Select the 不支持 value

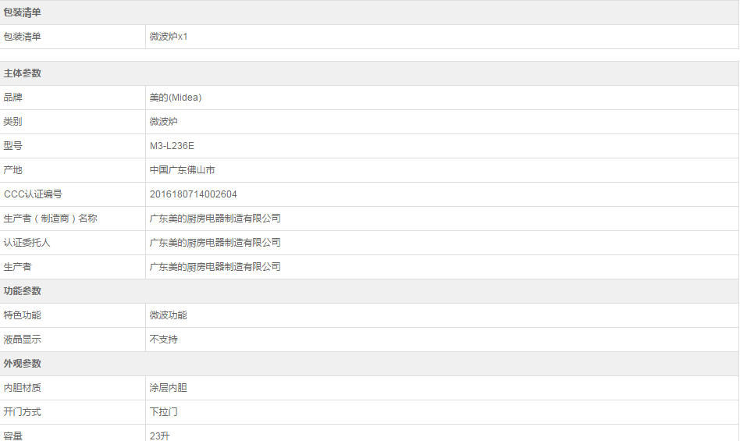[x=164, y=340]
